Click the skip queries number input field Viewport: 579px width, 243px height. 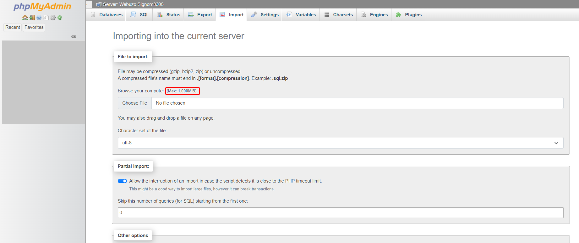tap(340, 213)
